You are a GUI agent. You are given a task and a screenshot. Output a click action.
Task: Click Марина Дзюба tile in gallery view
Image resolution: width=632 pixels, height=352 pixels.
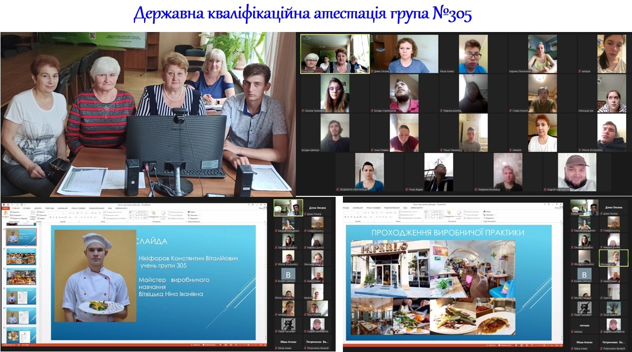[x=473, y=93]
